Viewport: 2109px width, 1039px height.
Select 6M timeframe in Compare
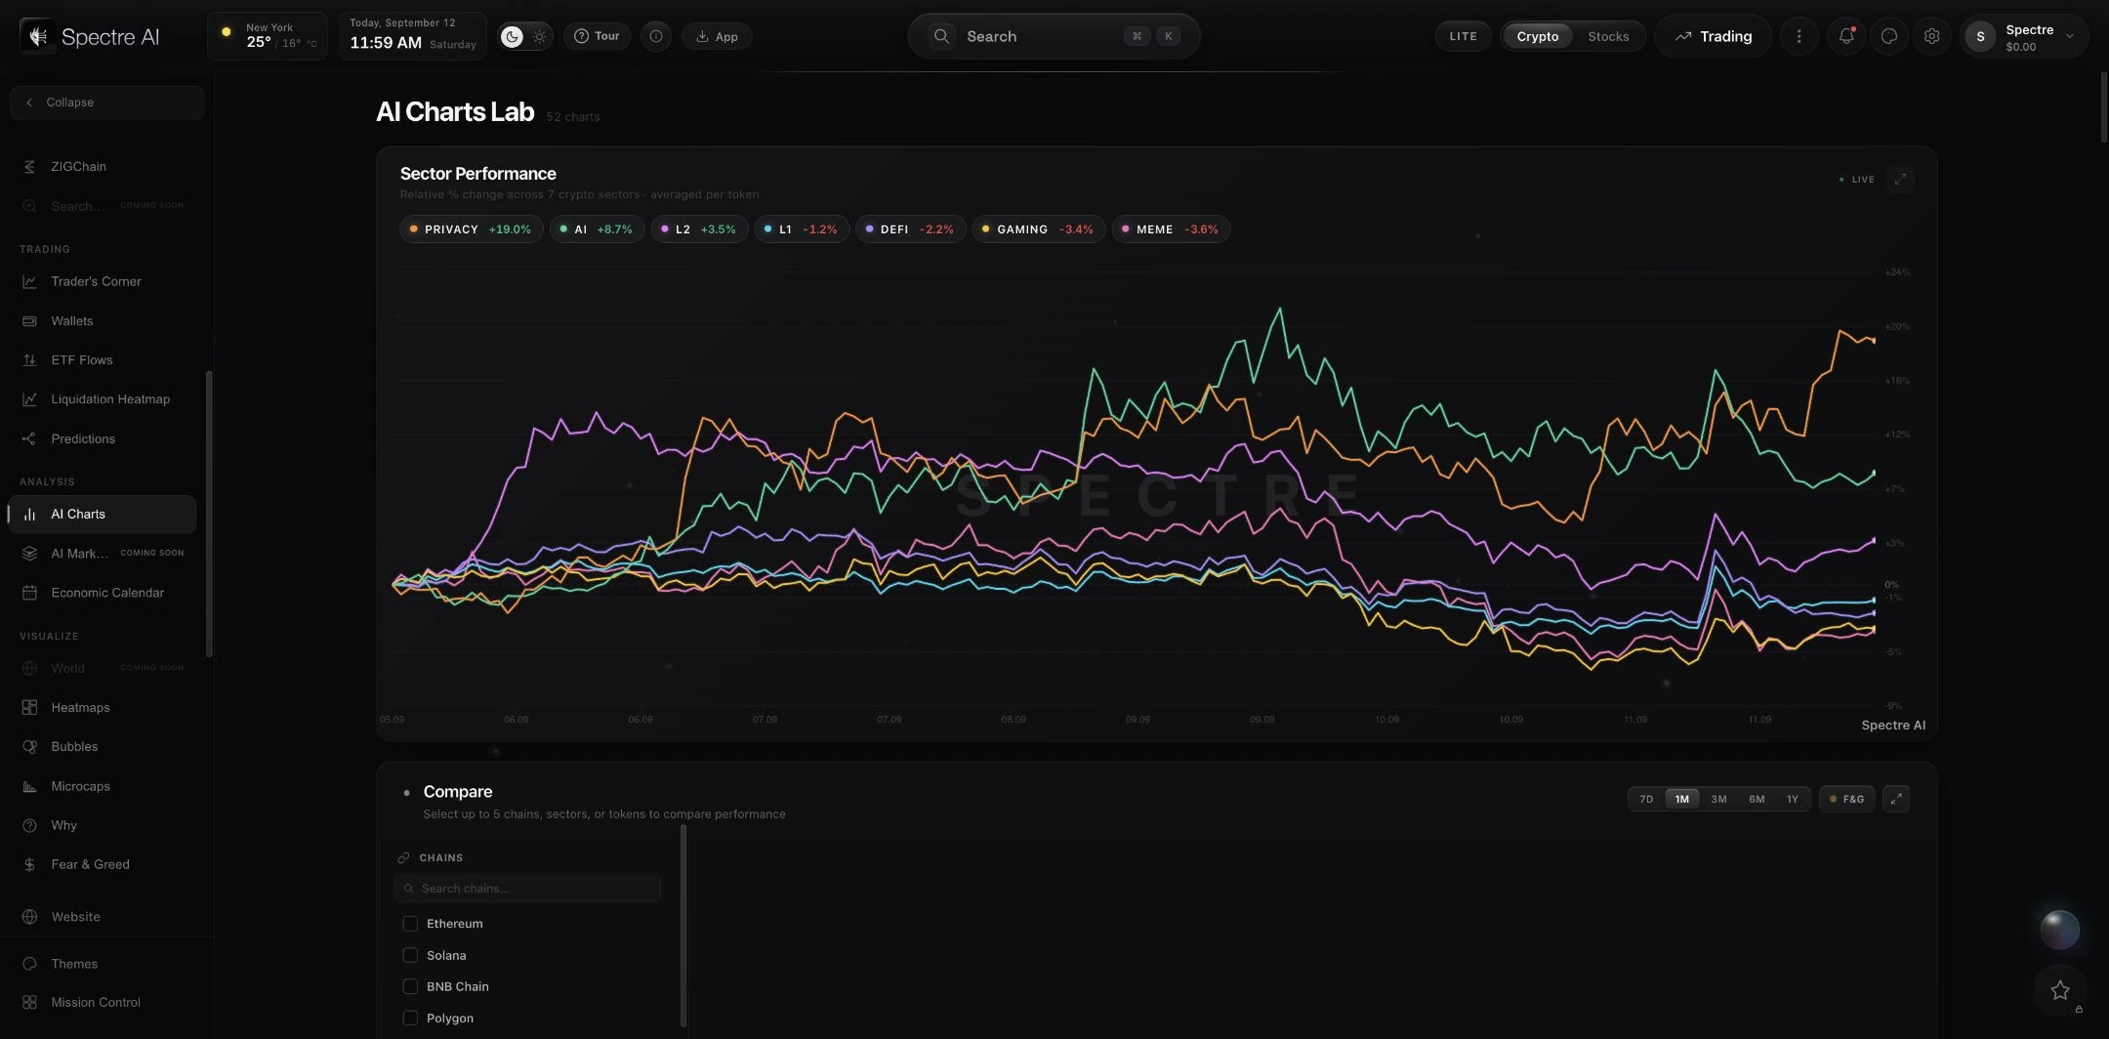coord(1757,799)
